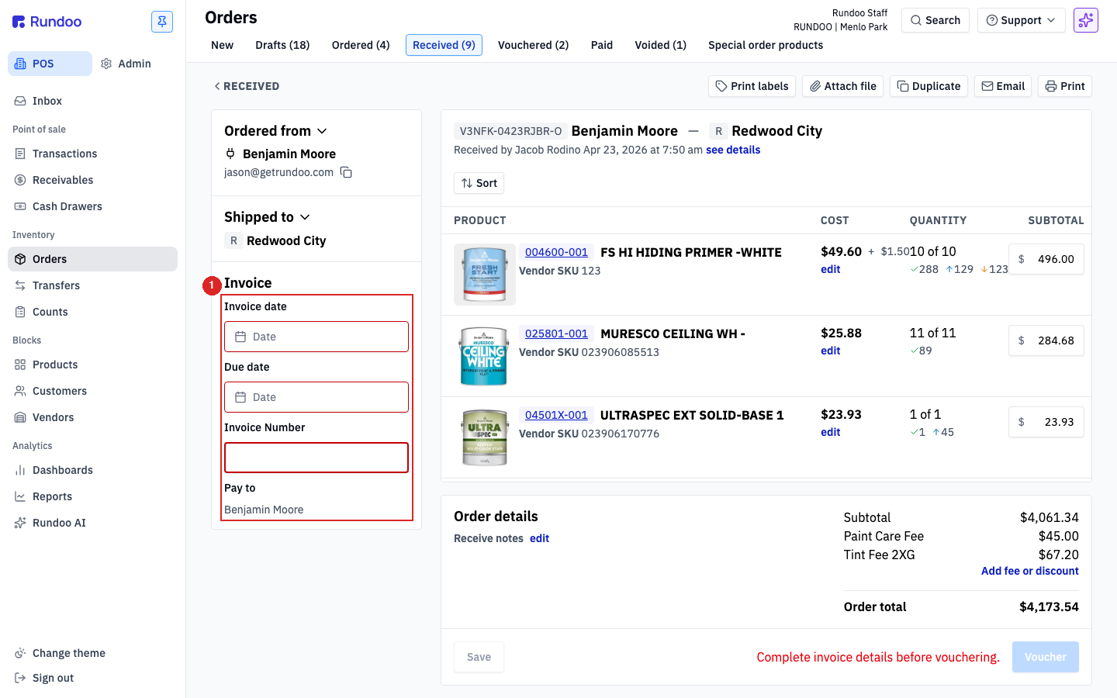This screenshot has width=1117, height=698.
Task: Open Cash Drawers
Action: [x=93, y=206]
